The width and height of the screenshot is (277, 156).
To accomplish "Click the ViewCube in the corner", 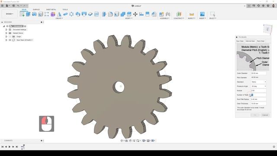I will 267,29.
